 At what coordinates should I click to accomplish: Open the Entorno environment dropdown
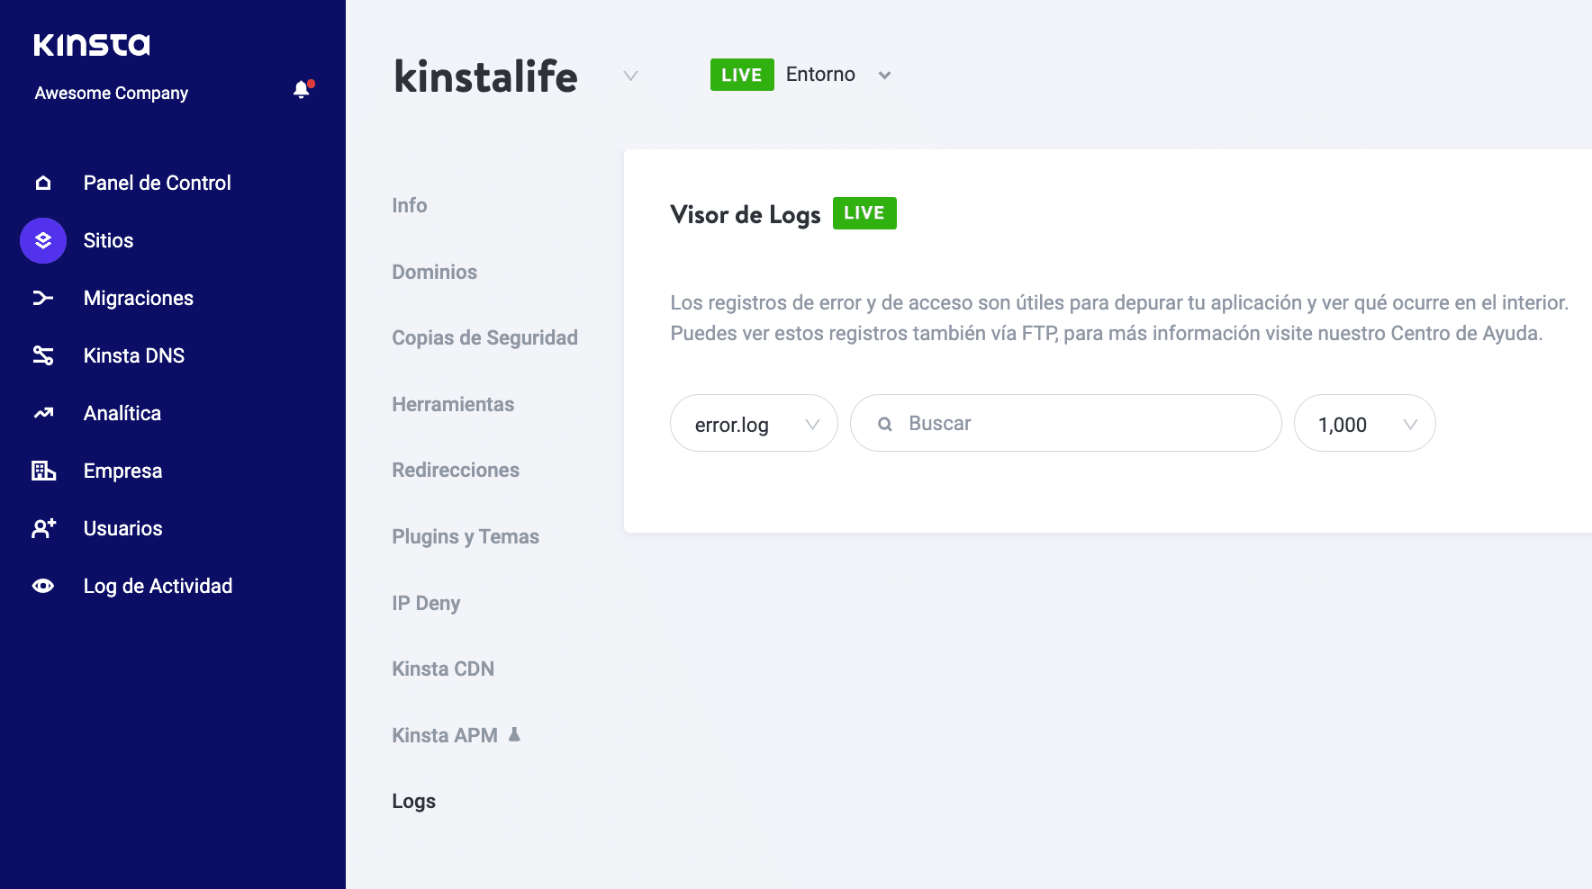point(884,76)
